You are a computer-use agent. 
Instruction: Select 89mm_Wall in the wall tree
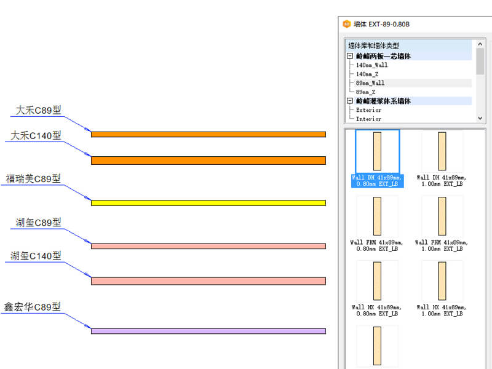point(370,83)
